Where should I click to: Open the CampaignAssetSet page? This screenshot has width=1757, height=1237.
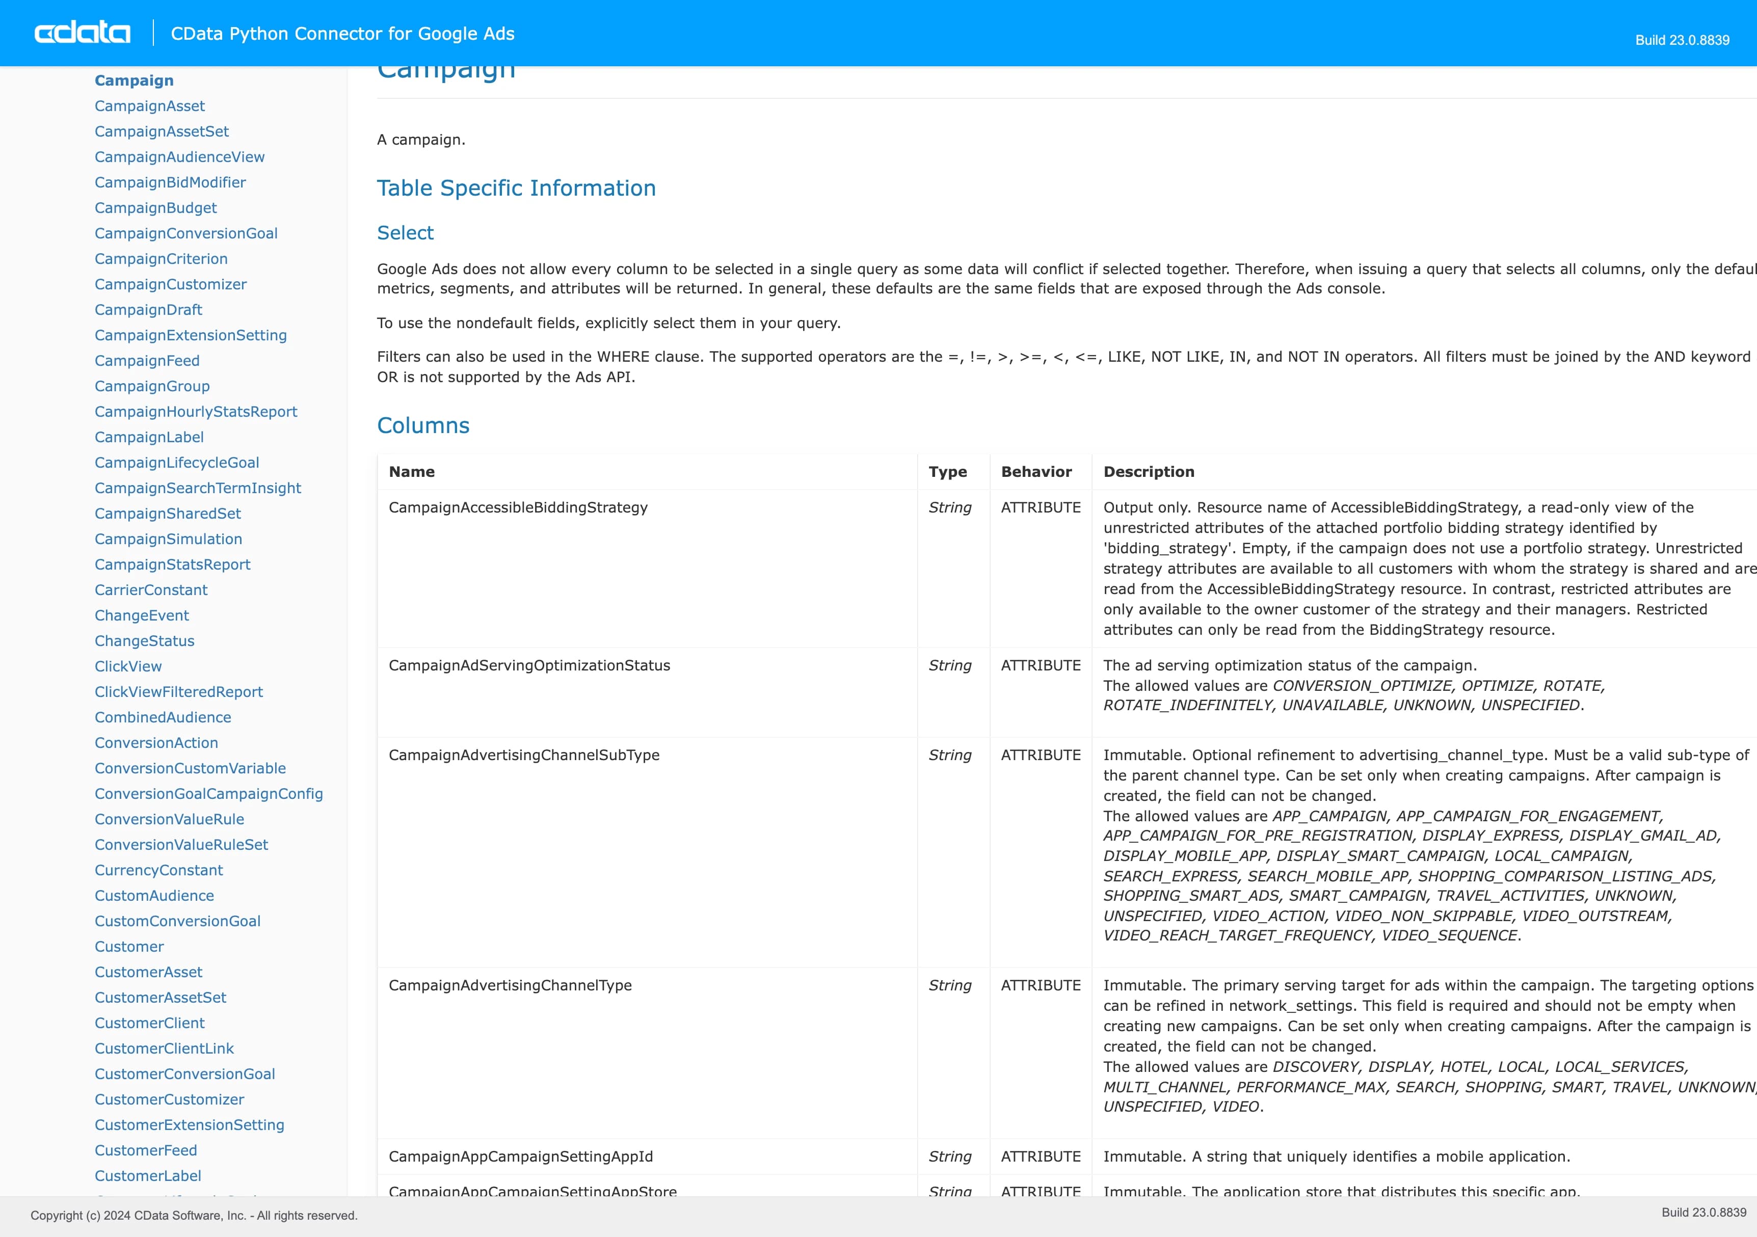[x=162, y=131]
